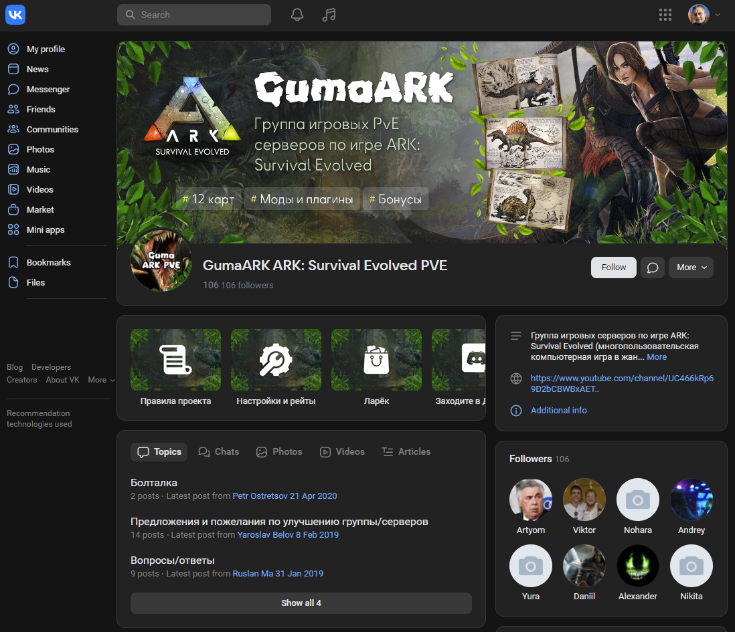Open Friends in the sidebar

(41, 110)
